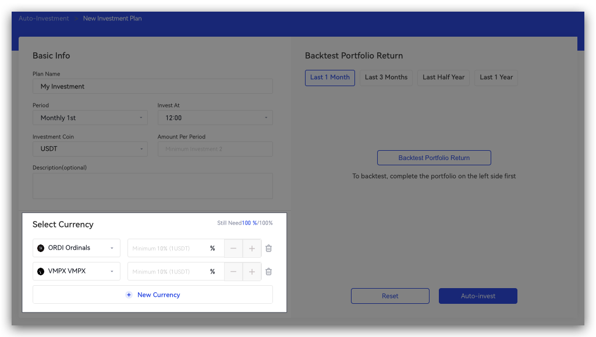Increase ORDI Ordinals percentage with plus
This screenshot has width=596, height=337.
coord(252,249)
